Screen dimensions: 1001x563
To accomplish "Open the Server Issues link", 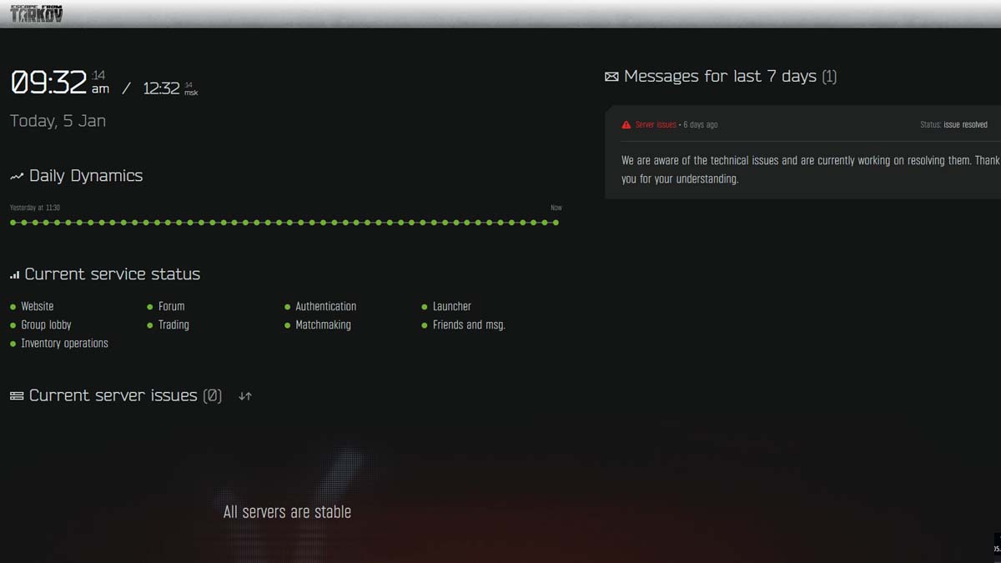I will 656,124.
